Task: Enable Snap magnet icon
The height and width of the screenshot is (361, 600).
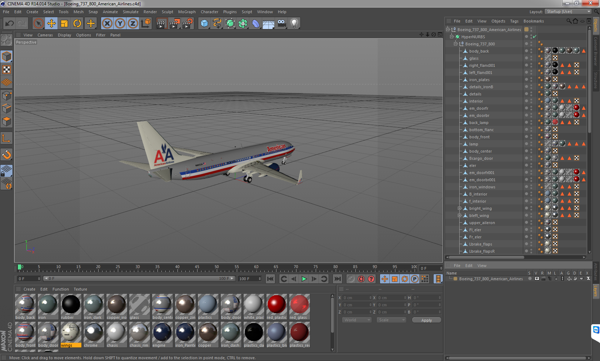Action: click(x=6, y=154)
